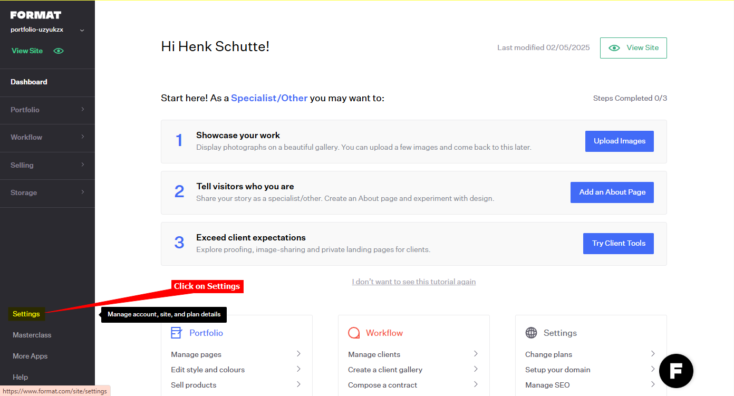Click the eye icon in View Site button
Image resolution: width=734 pixels, height=396 pixels.
point(614,47)
